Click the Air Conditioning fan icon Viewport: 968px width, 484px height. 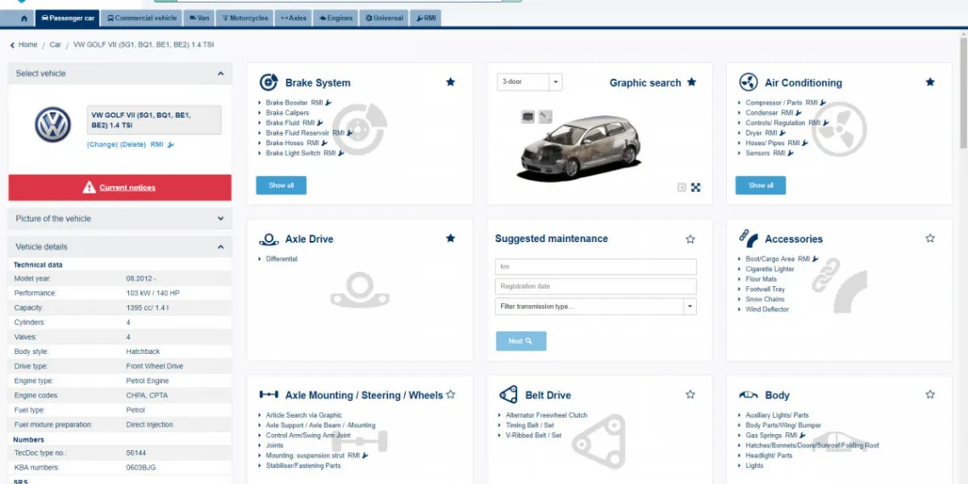click(748, 82)
